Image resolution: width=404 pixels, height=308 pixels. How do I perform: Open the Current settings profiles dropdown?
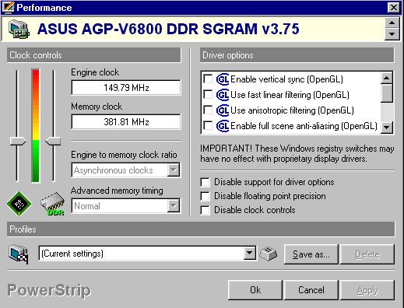point(250,253)
